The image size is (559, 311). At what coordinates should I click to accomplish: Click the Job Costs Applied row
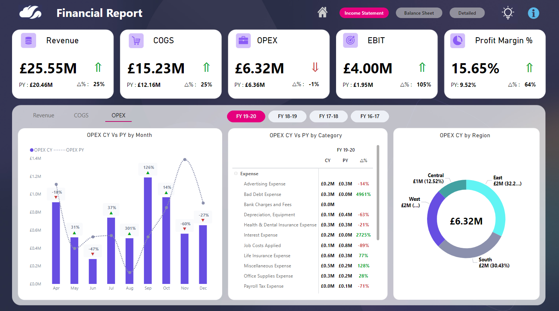[x=303, y=246]
